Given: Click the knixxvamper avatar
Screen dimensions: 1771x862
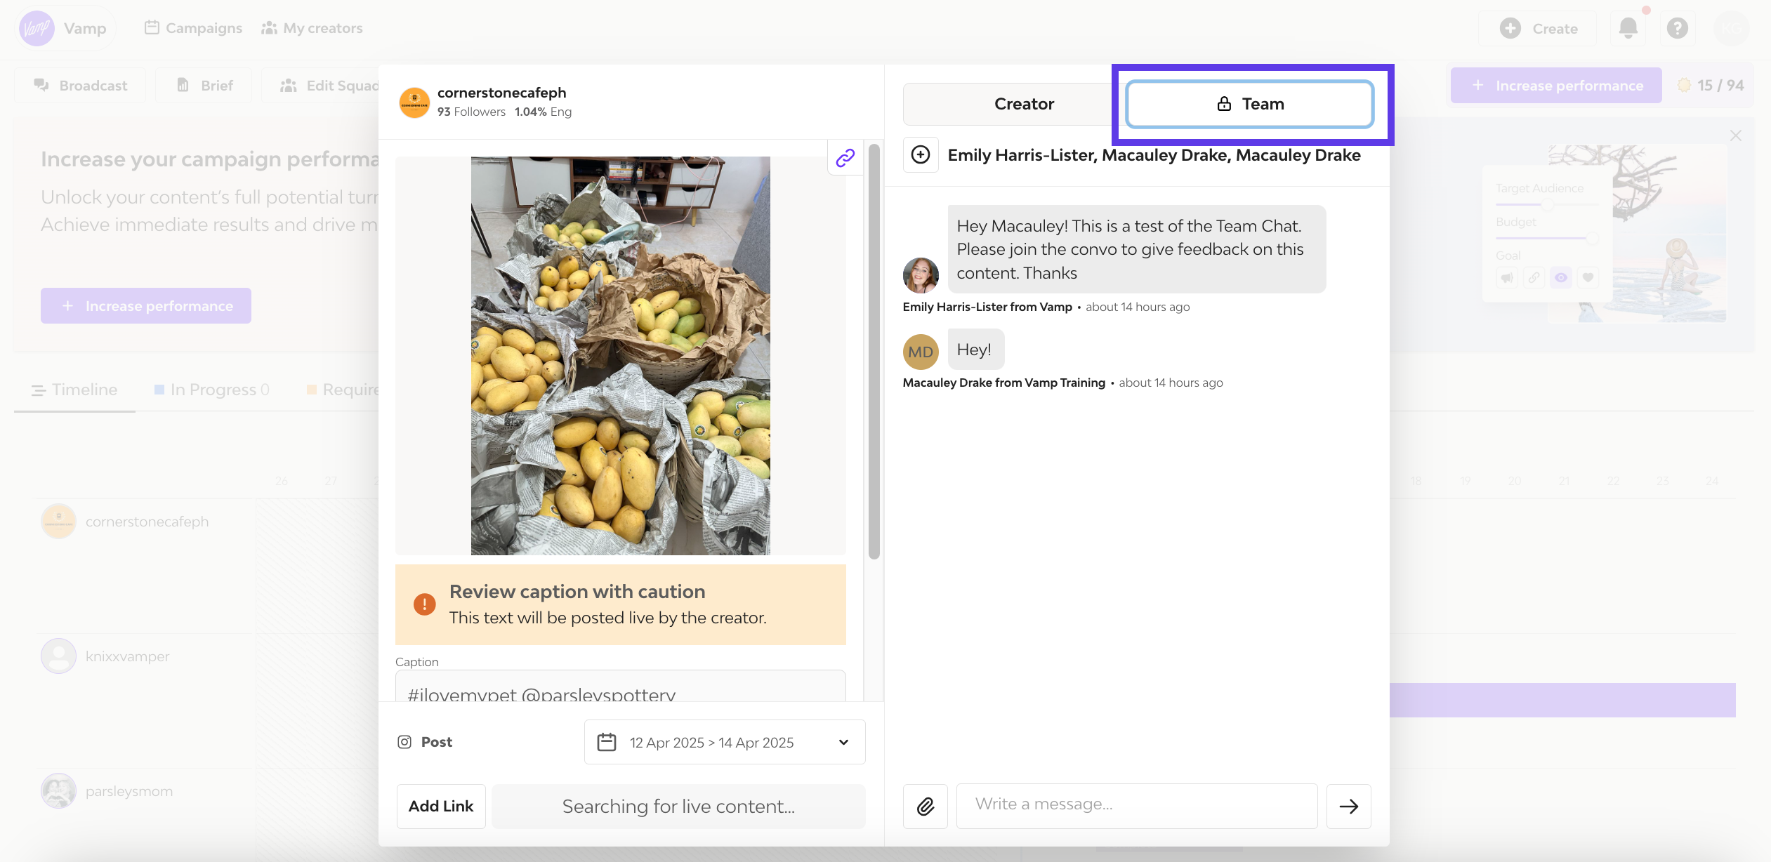Looking at the screenshot, I should click(x=58, y=656).
